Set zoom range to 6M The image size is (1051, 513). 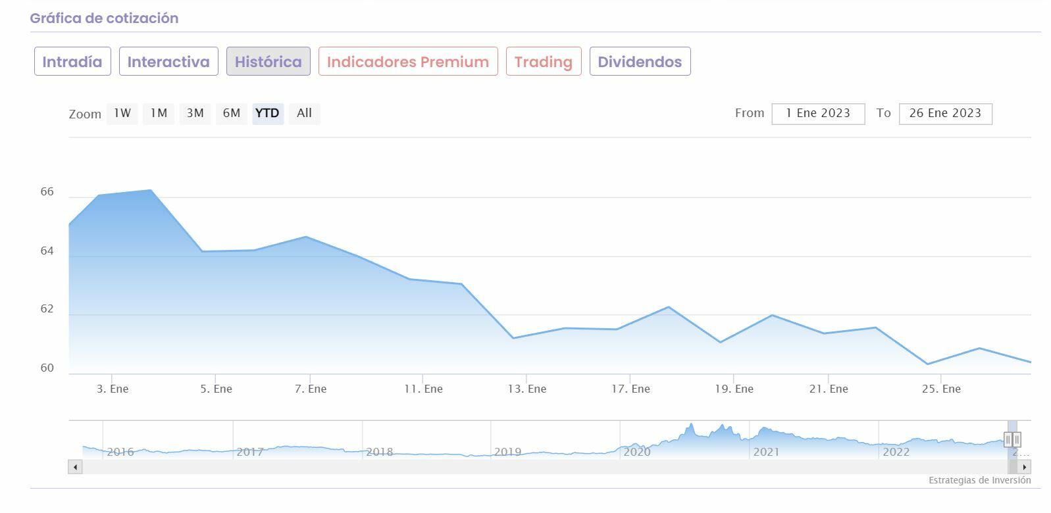point(231,113)
